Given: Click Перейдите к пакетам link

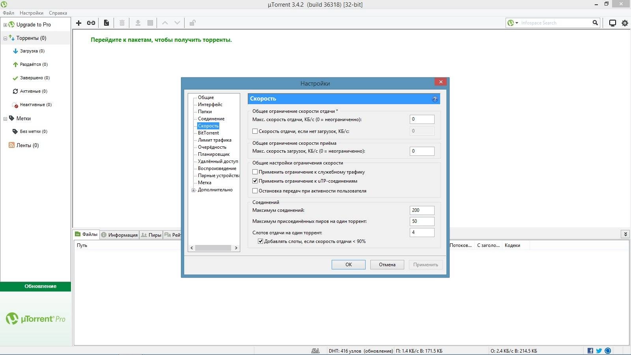Looking at the screenshot, I should 161,40.
